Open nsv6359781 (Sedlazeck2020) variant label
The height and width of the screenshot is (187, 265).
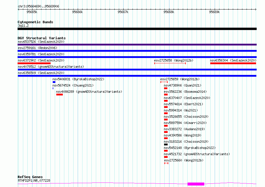pyautogui.click(x=41, y=54)
